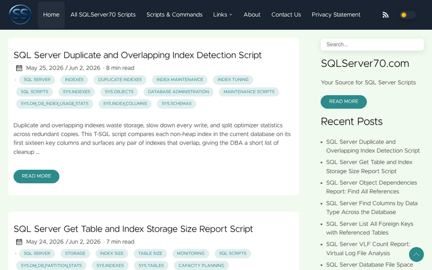Open recent post VLF Count Report
432x270 pixels.
click(x=368, y=248)
